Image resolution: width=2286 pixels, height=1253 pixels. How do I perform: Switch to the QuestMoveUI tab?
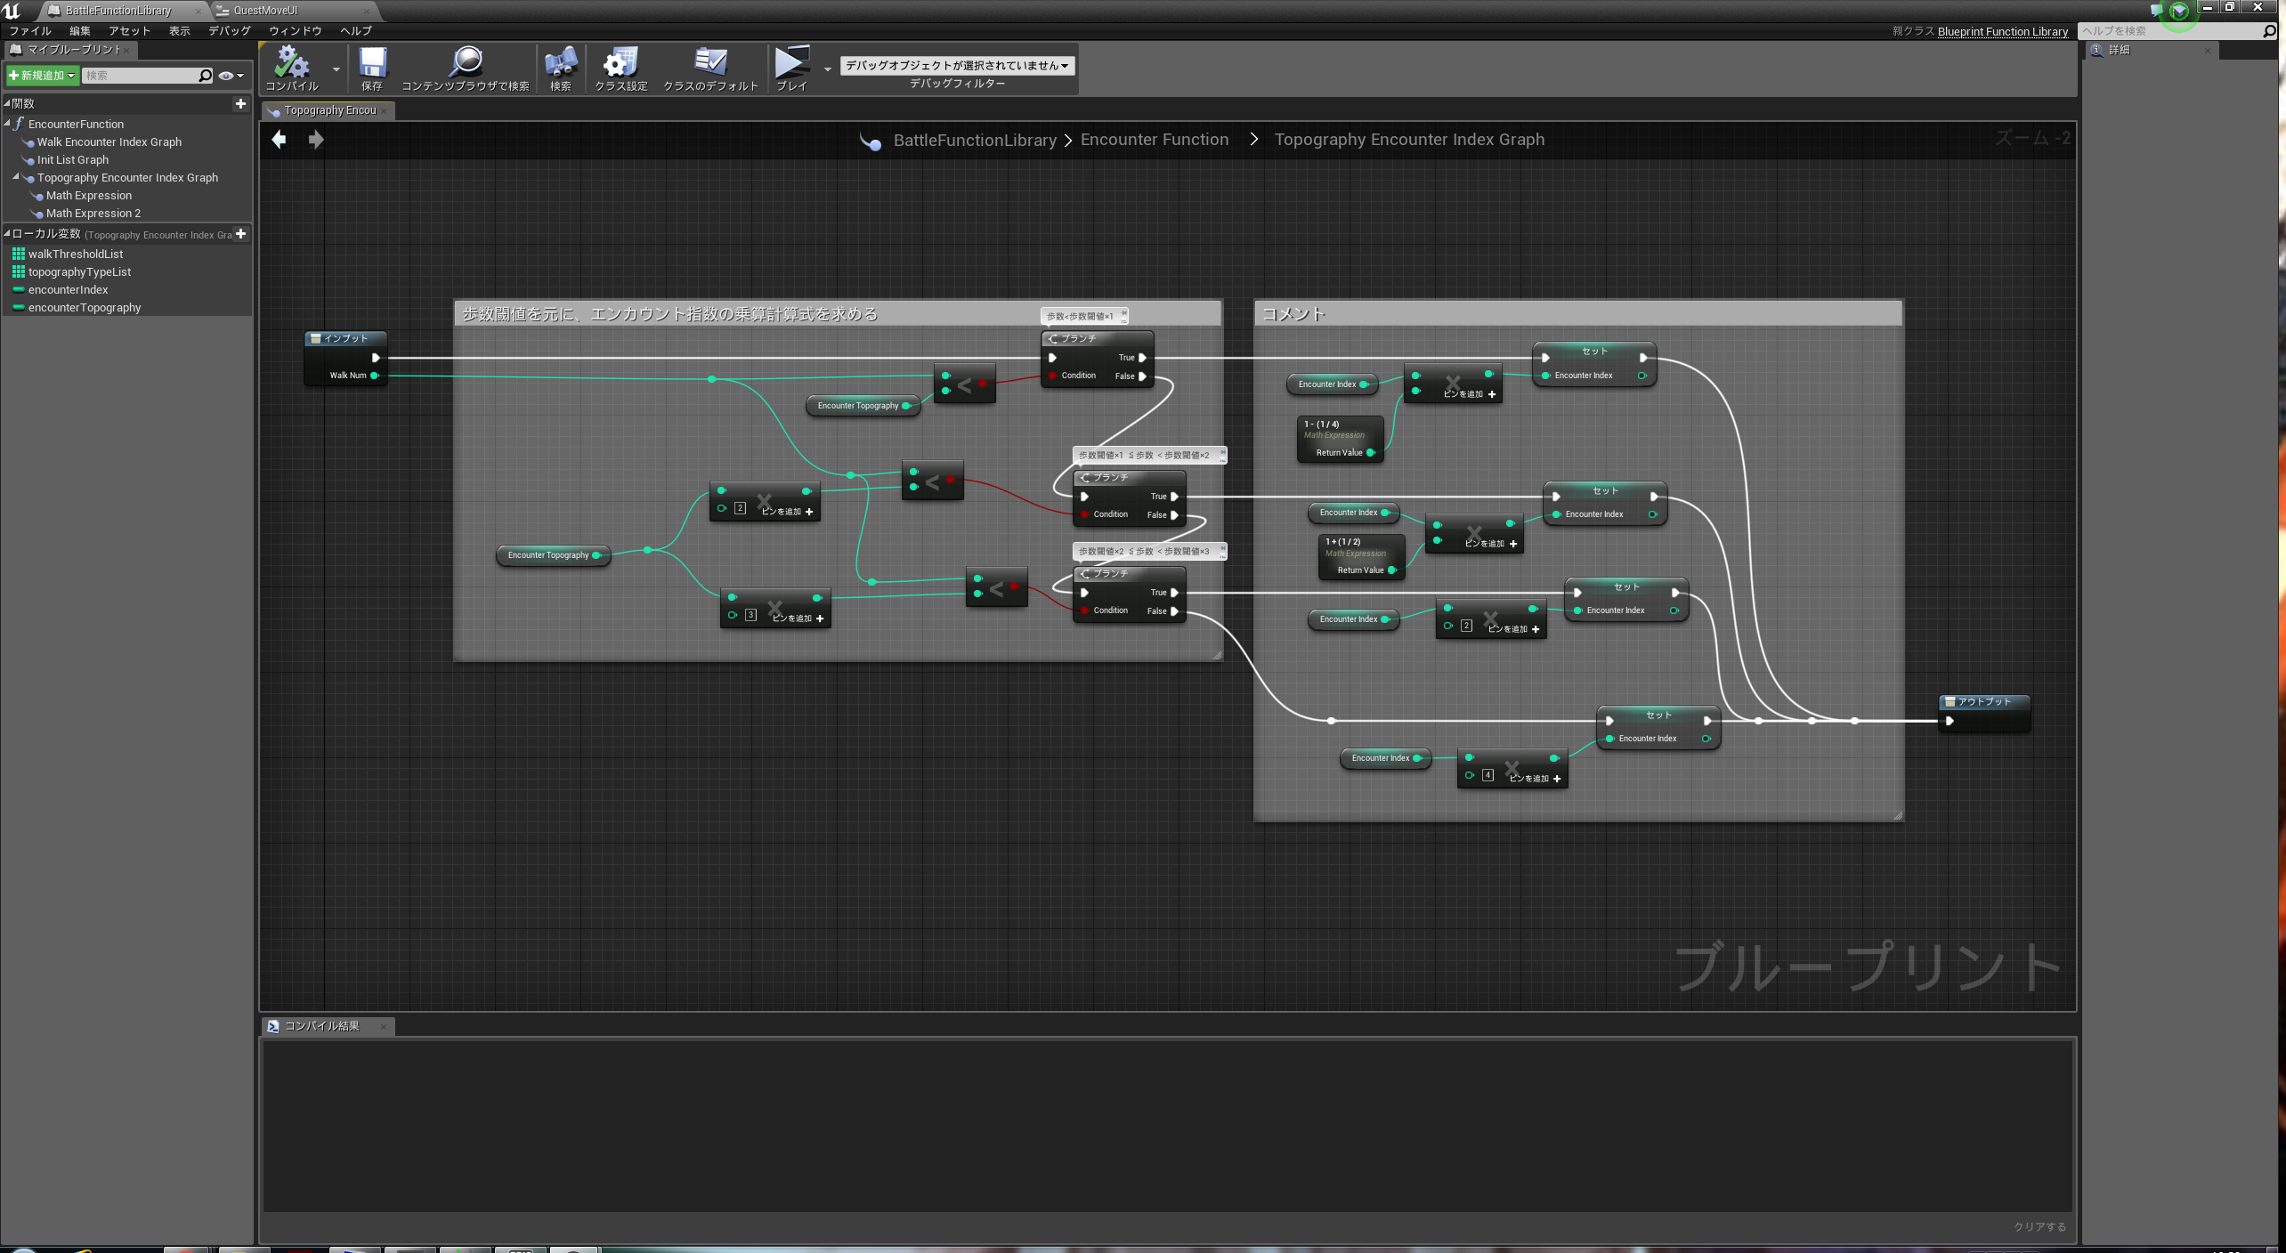point(265,11)
